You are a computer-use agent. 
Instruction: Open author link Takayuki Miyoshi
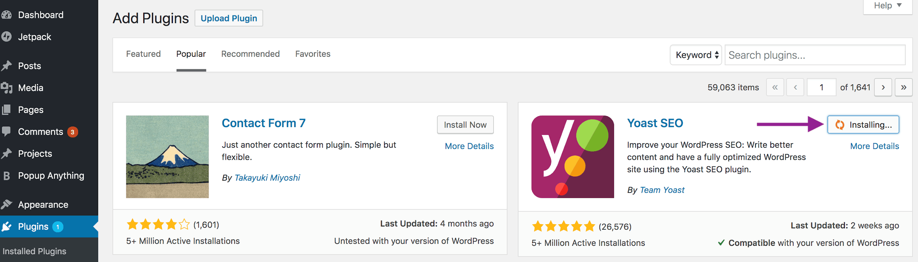point(267,178)
